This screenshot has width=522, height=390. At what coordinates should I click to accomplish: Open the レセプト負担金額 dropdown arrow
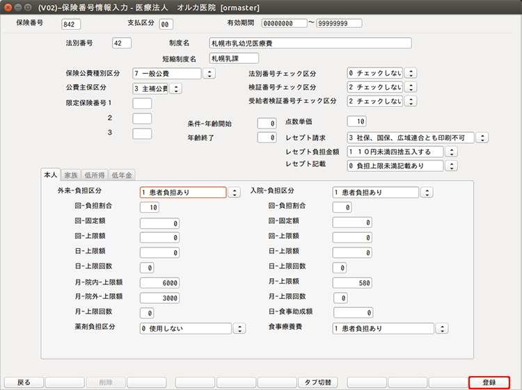tap(452, 152)
